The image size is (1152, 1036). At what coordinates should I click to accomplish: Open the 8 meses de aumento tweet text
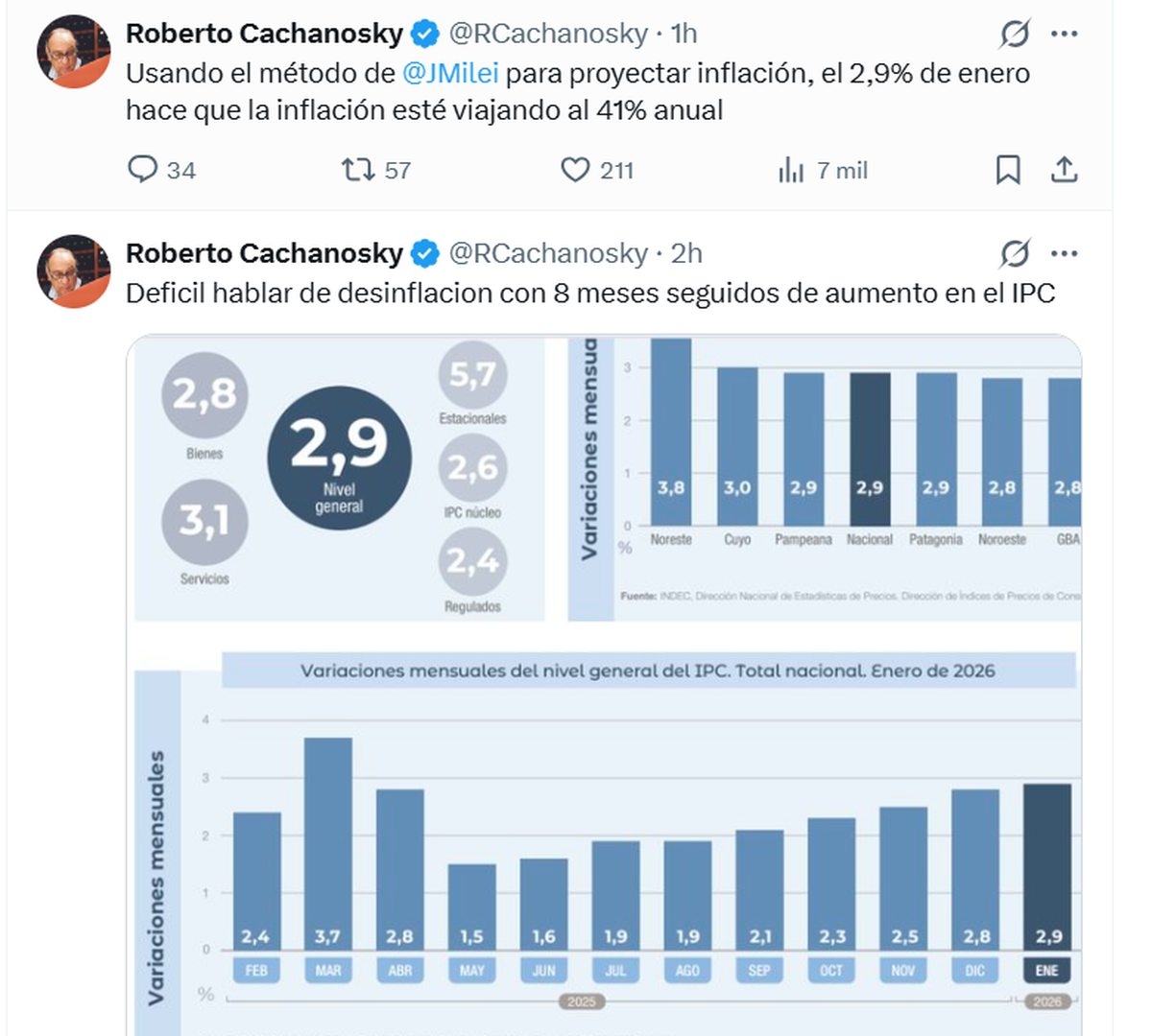point(589,293)
